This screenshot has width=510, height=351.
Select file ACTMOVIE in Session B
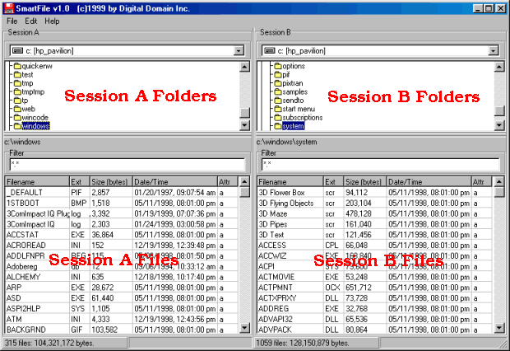click(276, 277)
